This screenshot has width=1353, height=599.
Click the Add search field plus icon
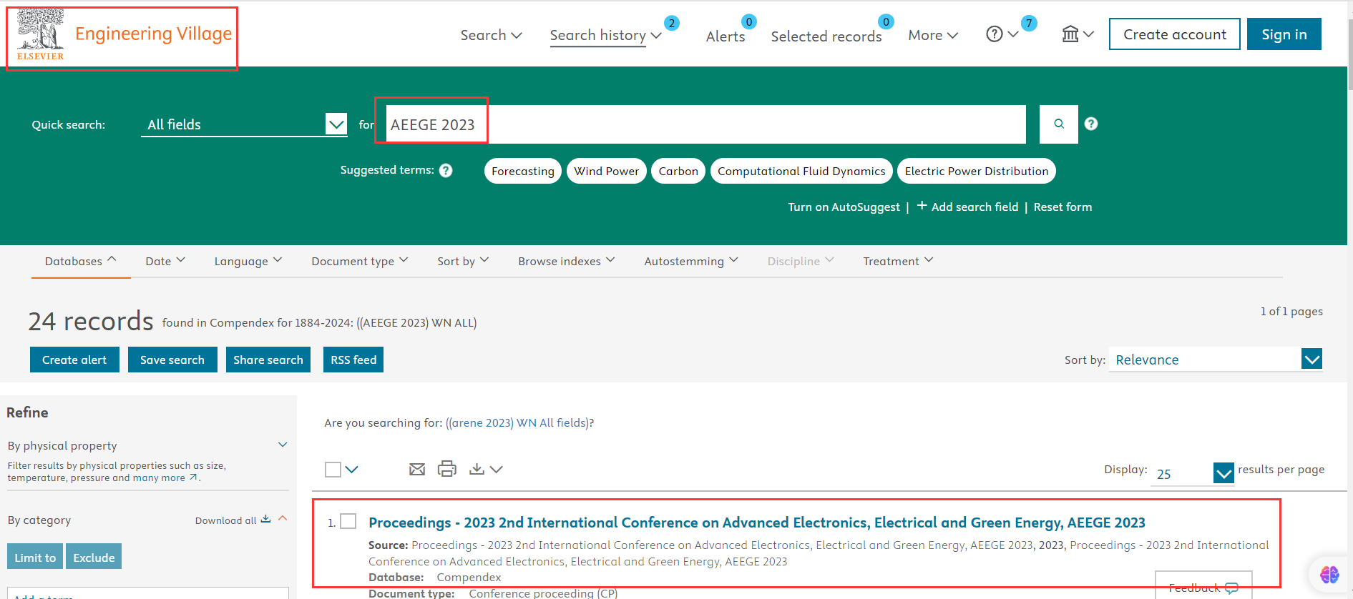tap(922, 206)
